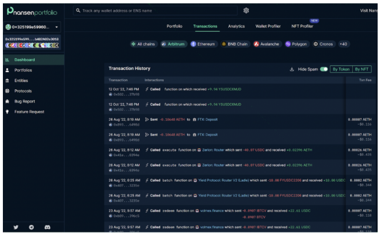The height and width of the screenshot is (234, 381).
Task: Click the Bug Report bug icon
Action: (x=7, y=102)
